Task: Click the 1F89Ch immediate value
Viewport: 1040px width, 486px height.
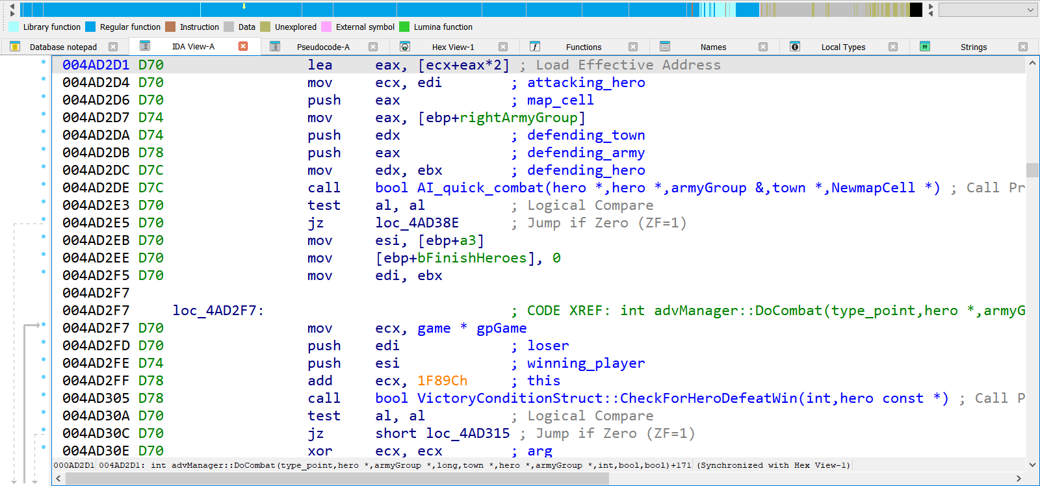Action: coord(442,381)
